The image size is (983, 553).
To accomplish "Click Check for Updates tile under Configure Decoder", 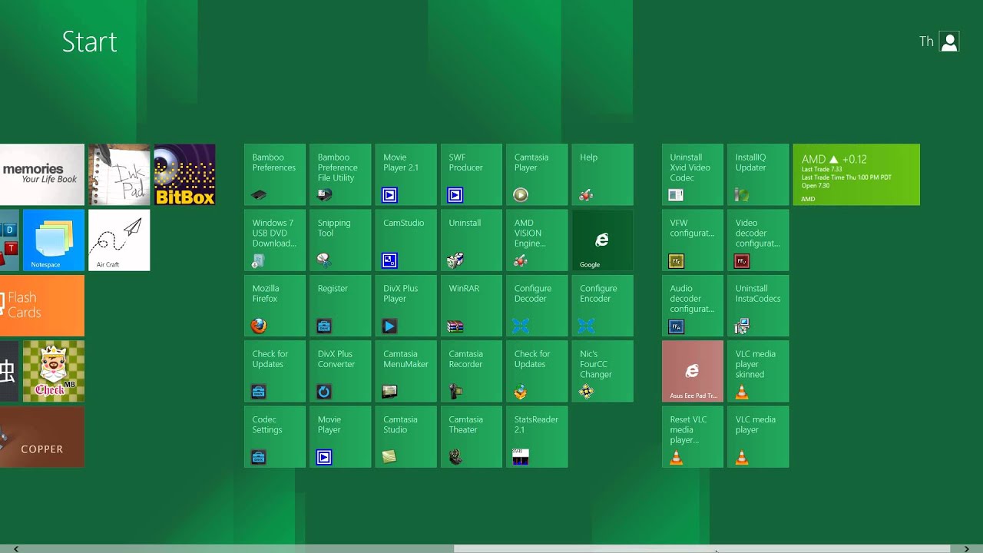I will click(537, 371).
